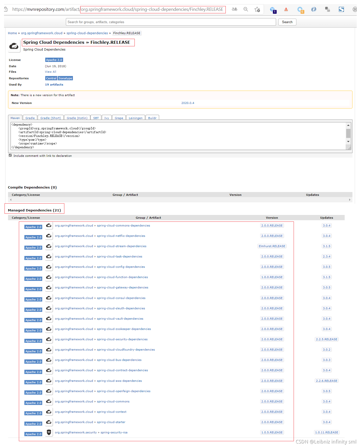
Task: Click the Central repository badge
Action: click(x=51, y=78)
